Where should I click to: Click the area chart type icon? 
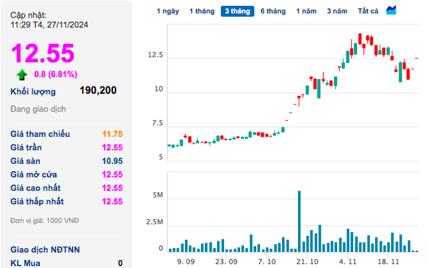392,10
